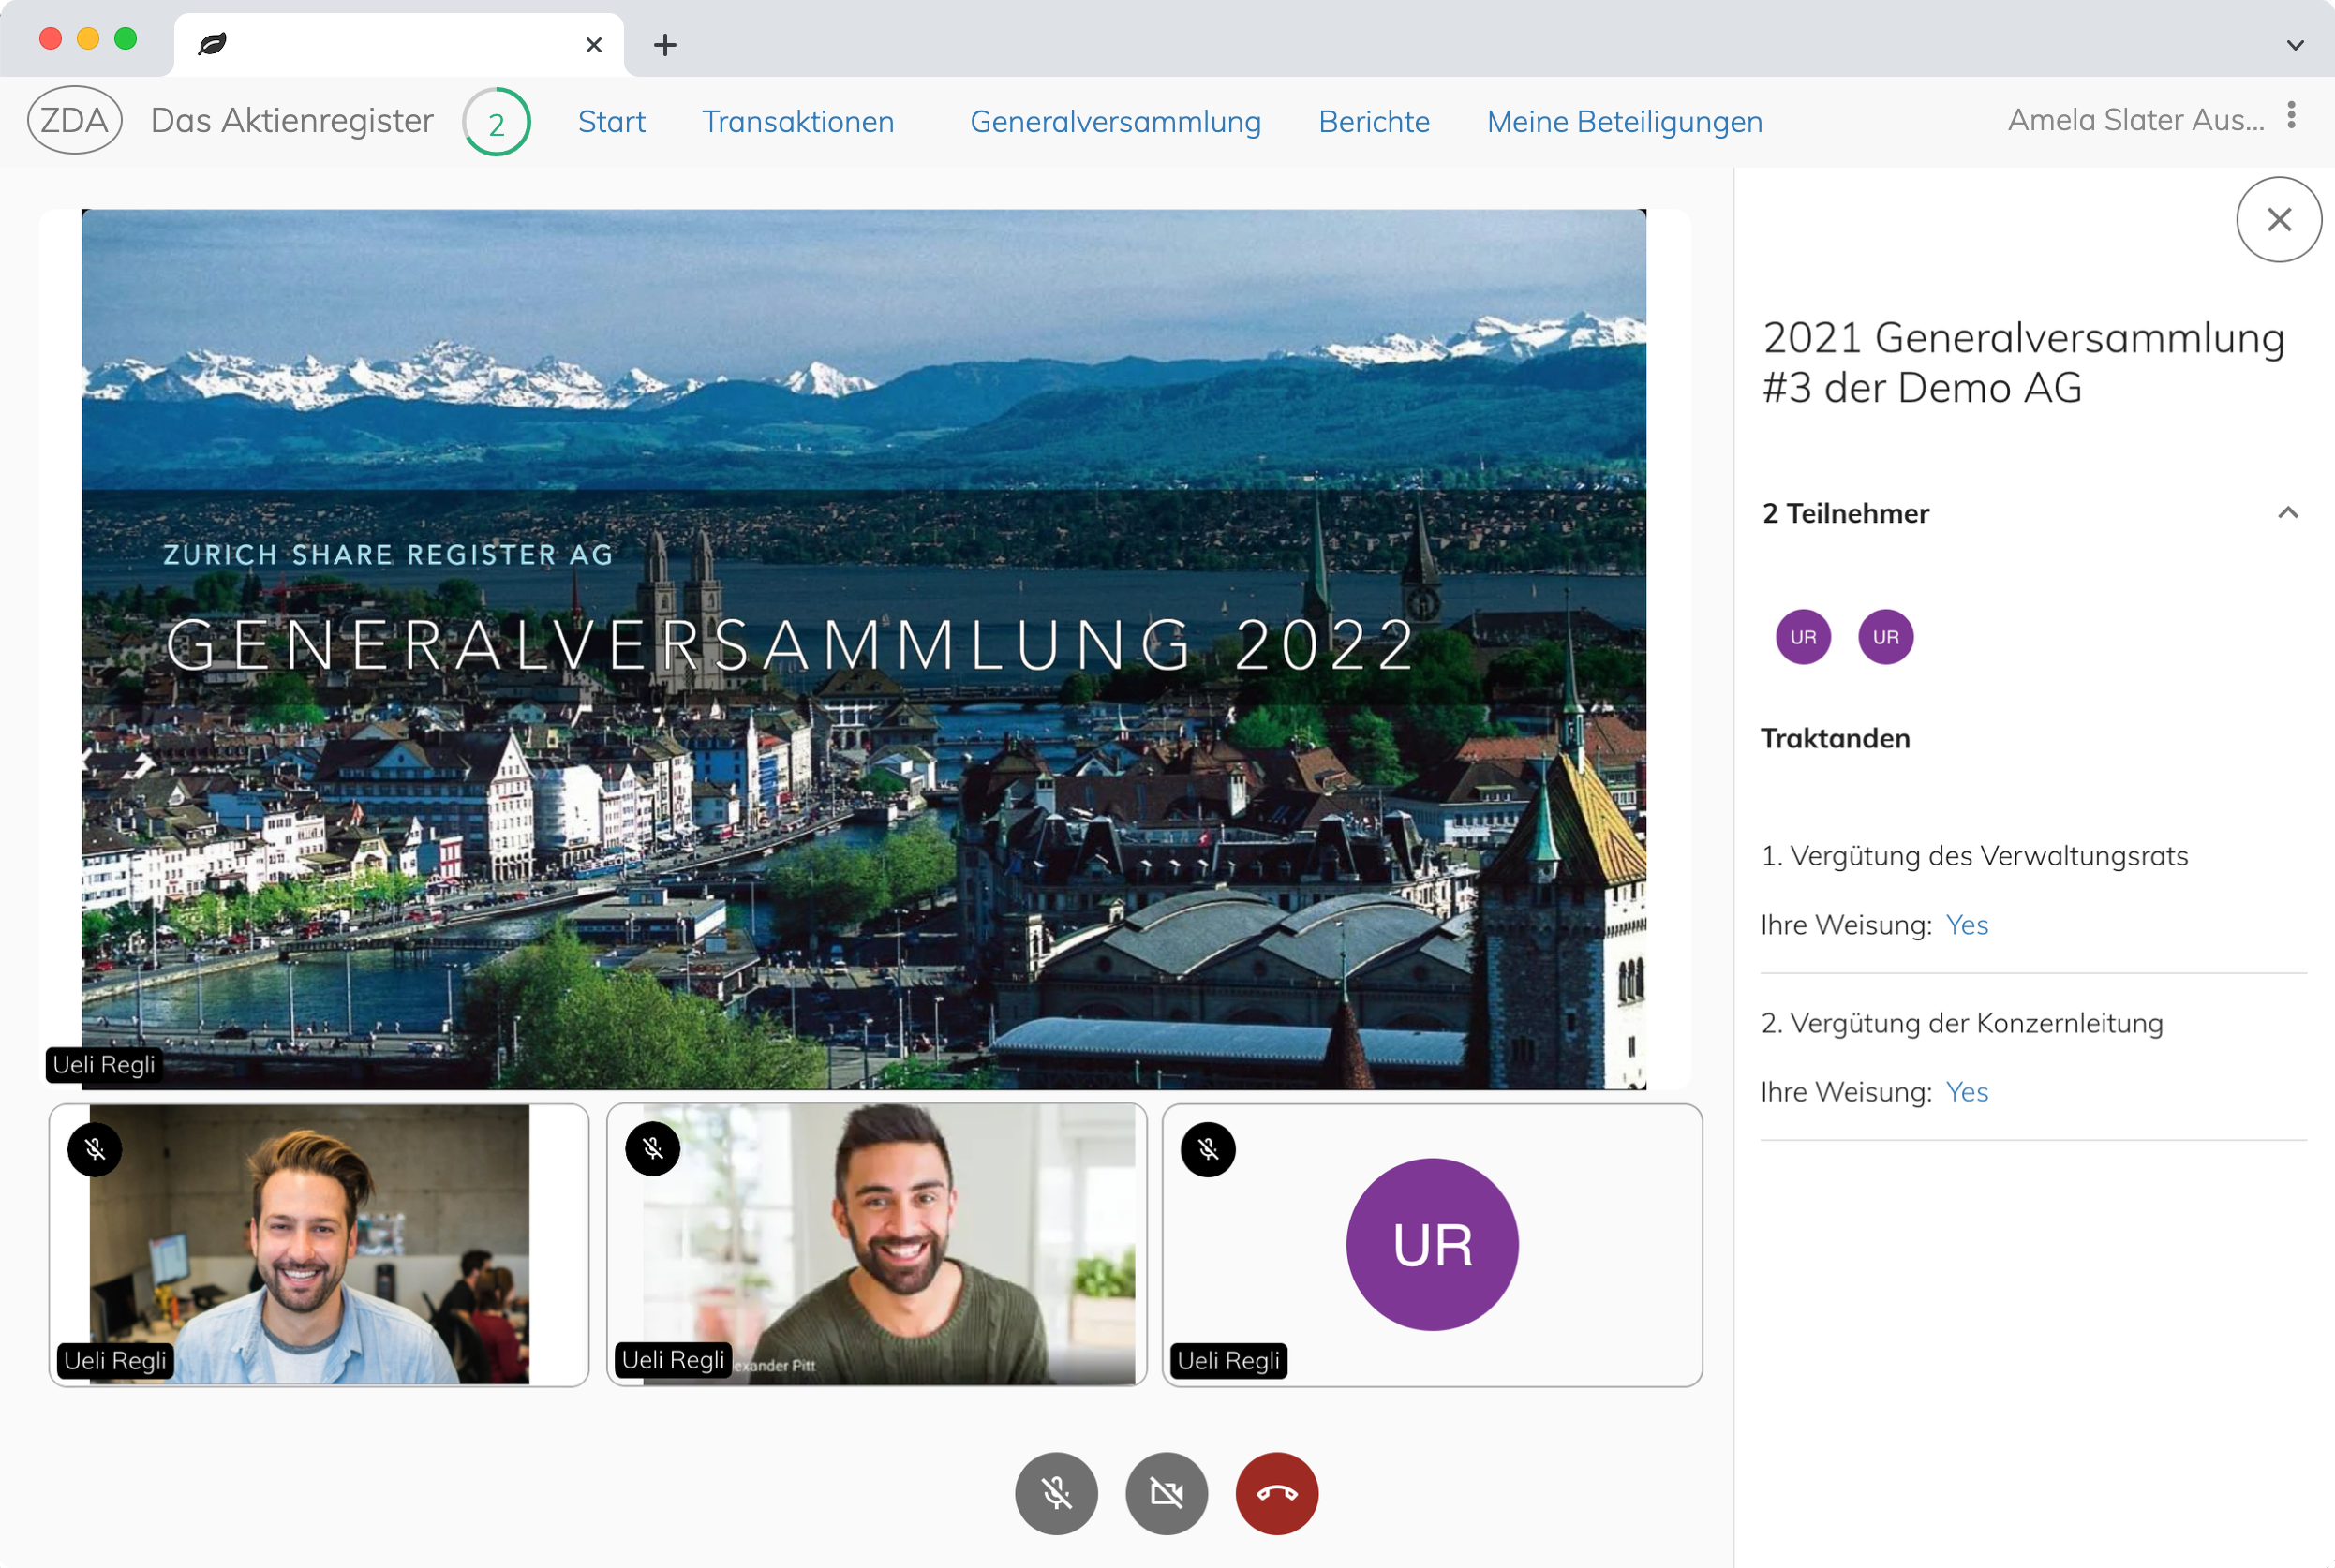Image resolution: width=2335 pixels, height=1568 pixels.
Task: Click agenda item 2 Vergütung der Konzernleitung
Action: [x=1961, y=1023]
